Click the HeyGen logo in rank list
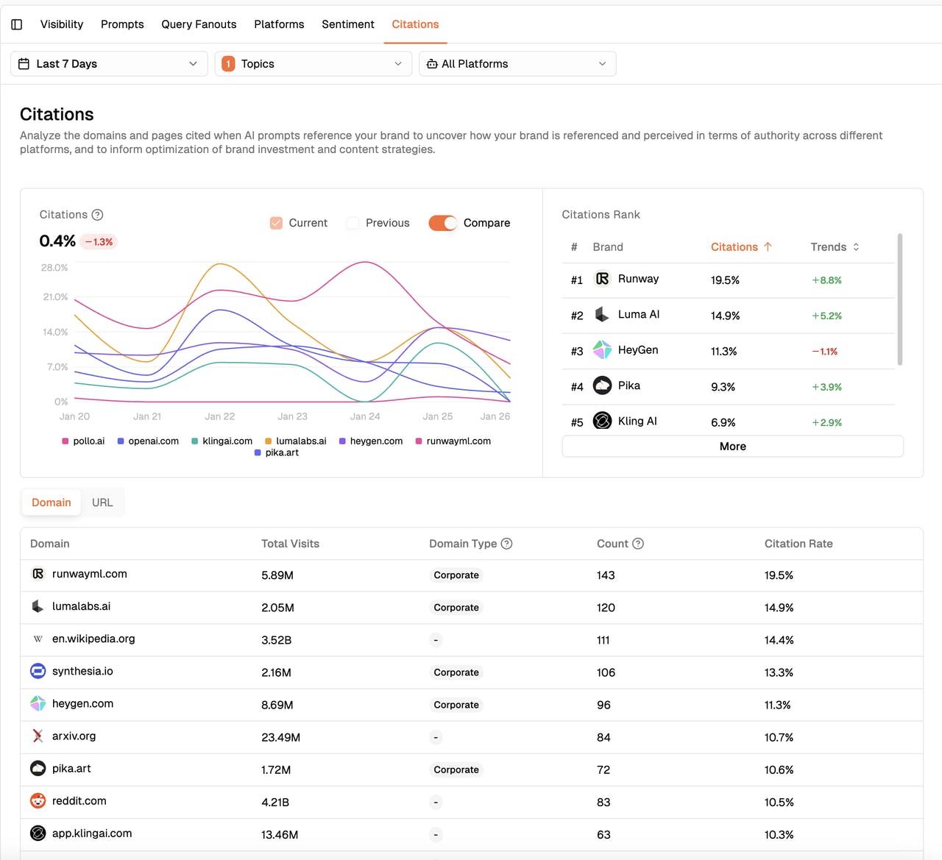Viewport: 942px width, 860px height. click(602, 350)
